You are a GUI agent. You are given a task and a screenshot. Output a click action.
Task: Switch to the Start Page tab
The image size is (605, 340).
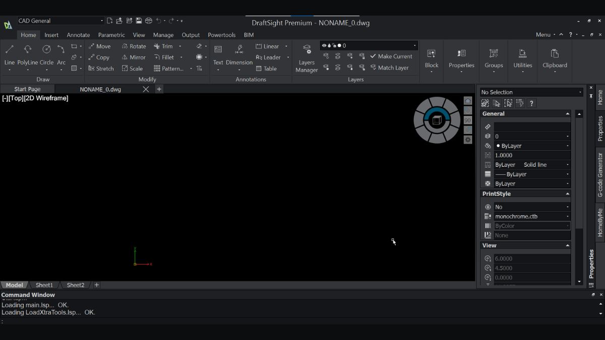pos(27,89)
